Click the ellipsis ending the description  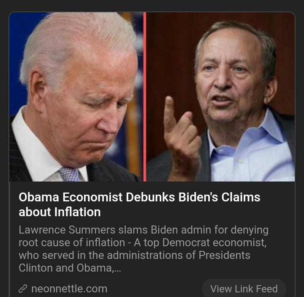[117, 268]
